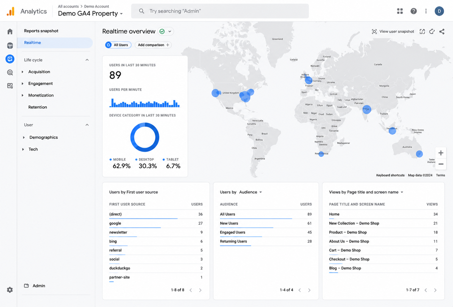This screenshot has width=453, height=307.
Task: Share this report icon
Action: click(442, 32)
